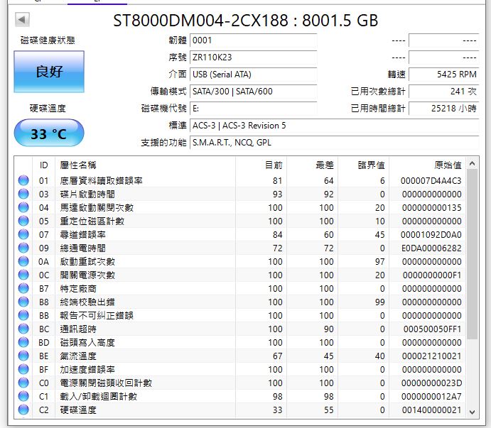Screen dimensions: 491x428
Task: Select the 特定廠商 attribute row
Action: 240,288
